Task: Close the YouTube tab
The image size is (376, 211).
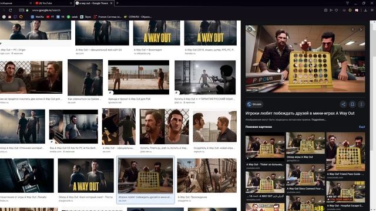Action: tap(71, 3)
